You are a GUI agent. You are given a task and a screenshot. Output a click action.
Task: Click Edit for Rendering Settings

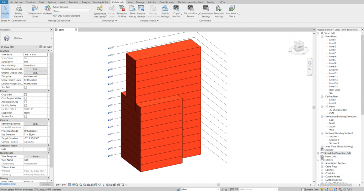point(35,124)
